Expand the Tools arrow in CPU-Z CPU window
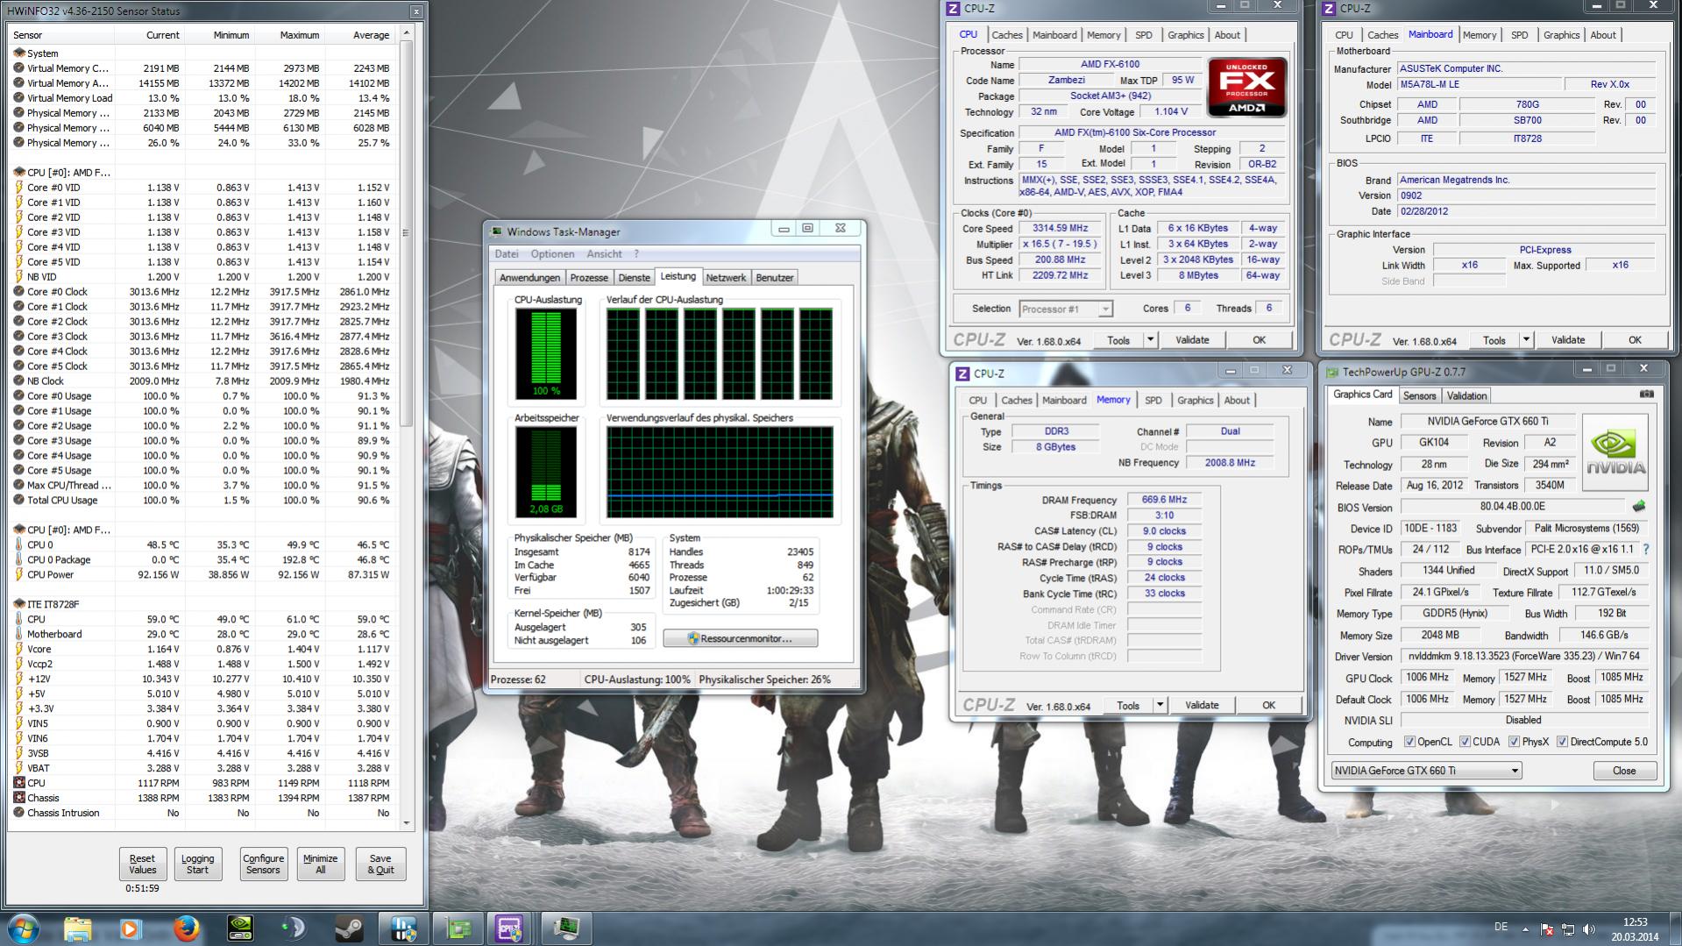The height and width of the screenshot is (946, 1682). [1150, 340]
